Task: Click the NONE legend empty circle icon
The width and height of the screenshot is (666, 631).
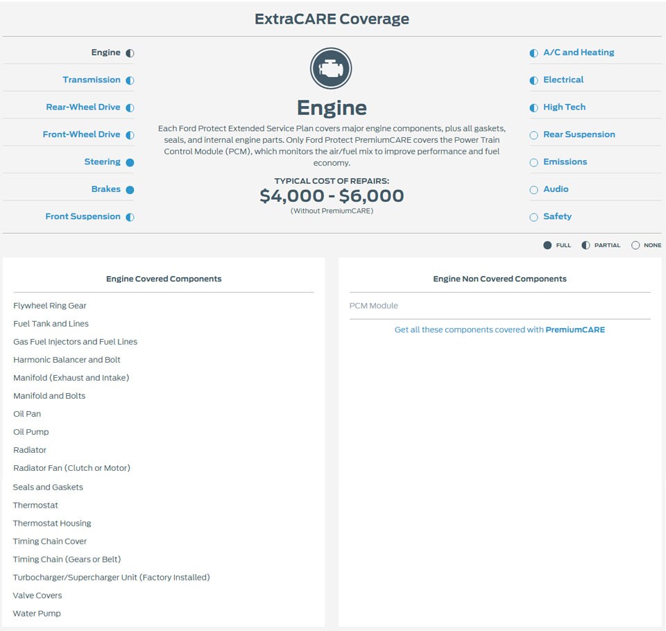Action: click(635, 245)
